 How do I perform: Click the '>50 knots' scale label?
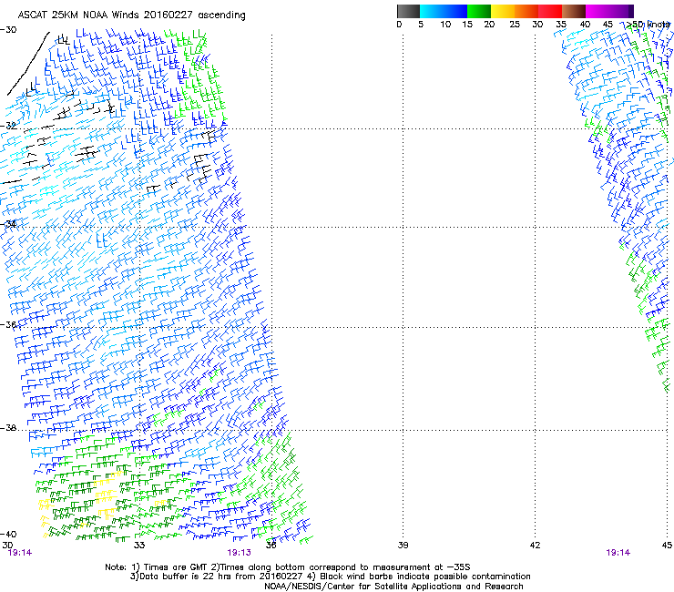point(648,25)
